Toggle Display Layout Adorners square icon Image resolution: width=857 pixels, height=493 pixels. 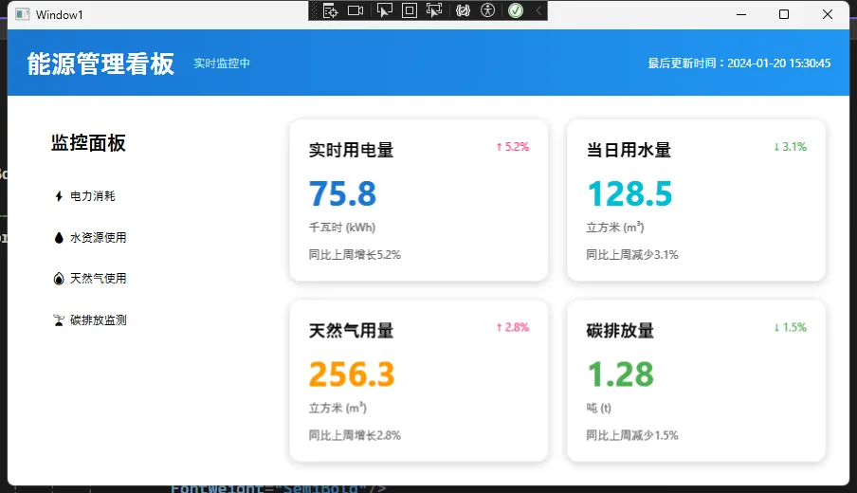point(410,10)
